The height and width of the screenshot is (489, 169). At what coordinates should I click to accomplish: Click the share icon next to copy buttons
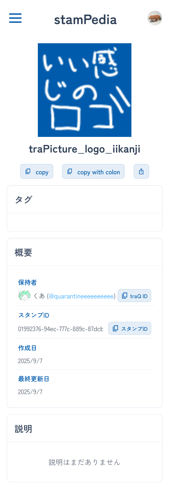[x=141, y=171]
